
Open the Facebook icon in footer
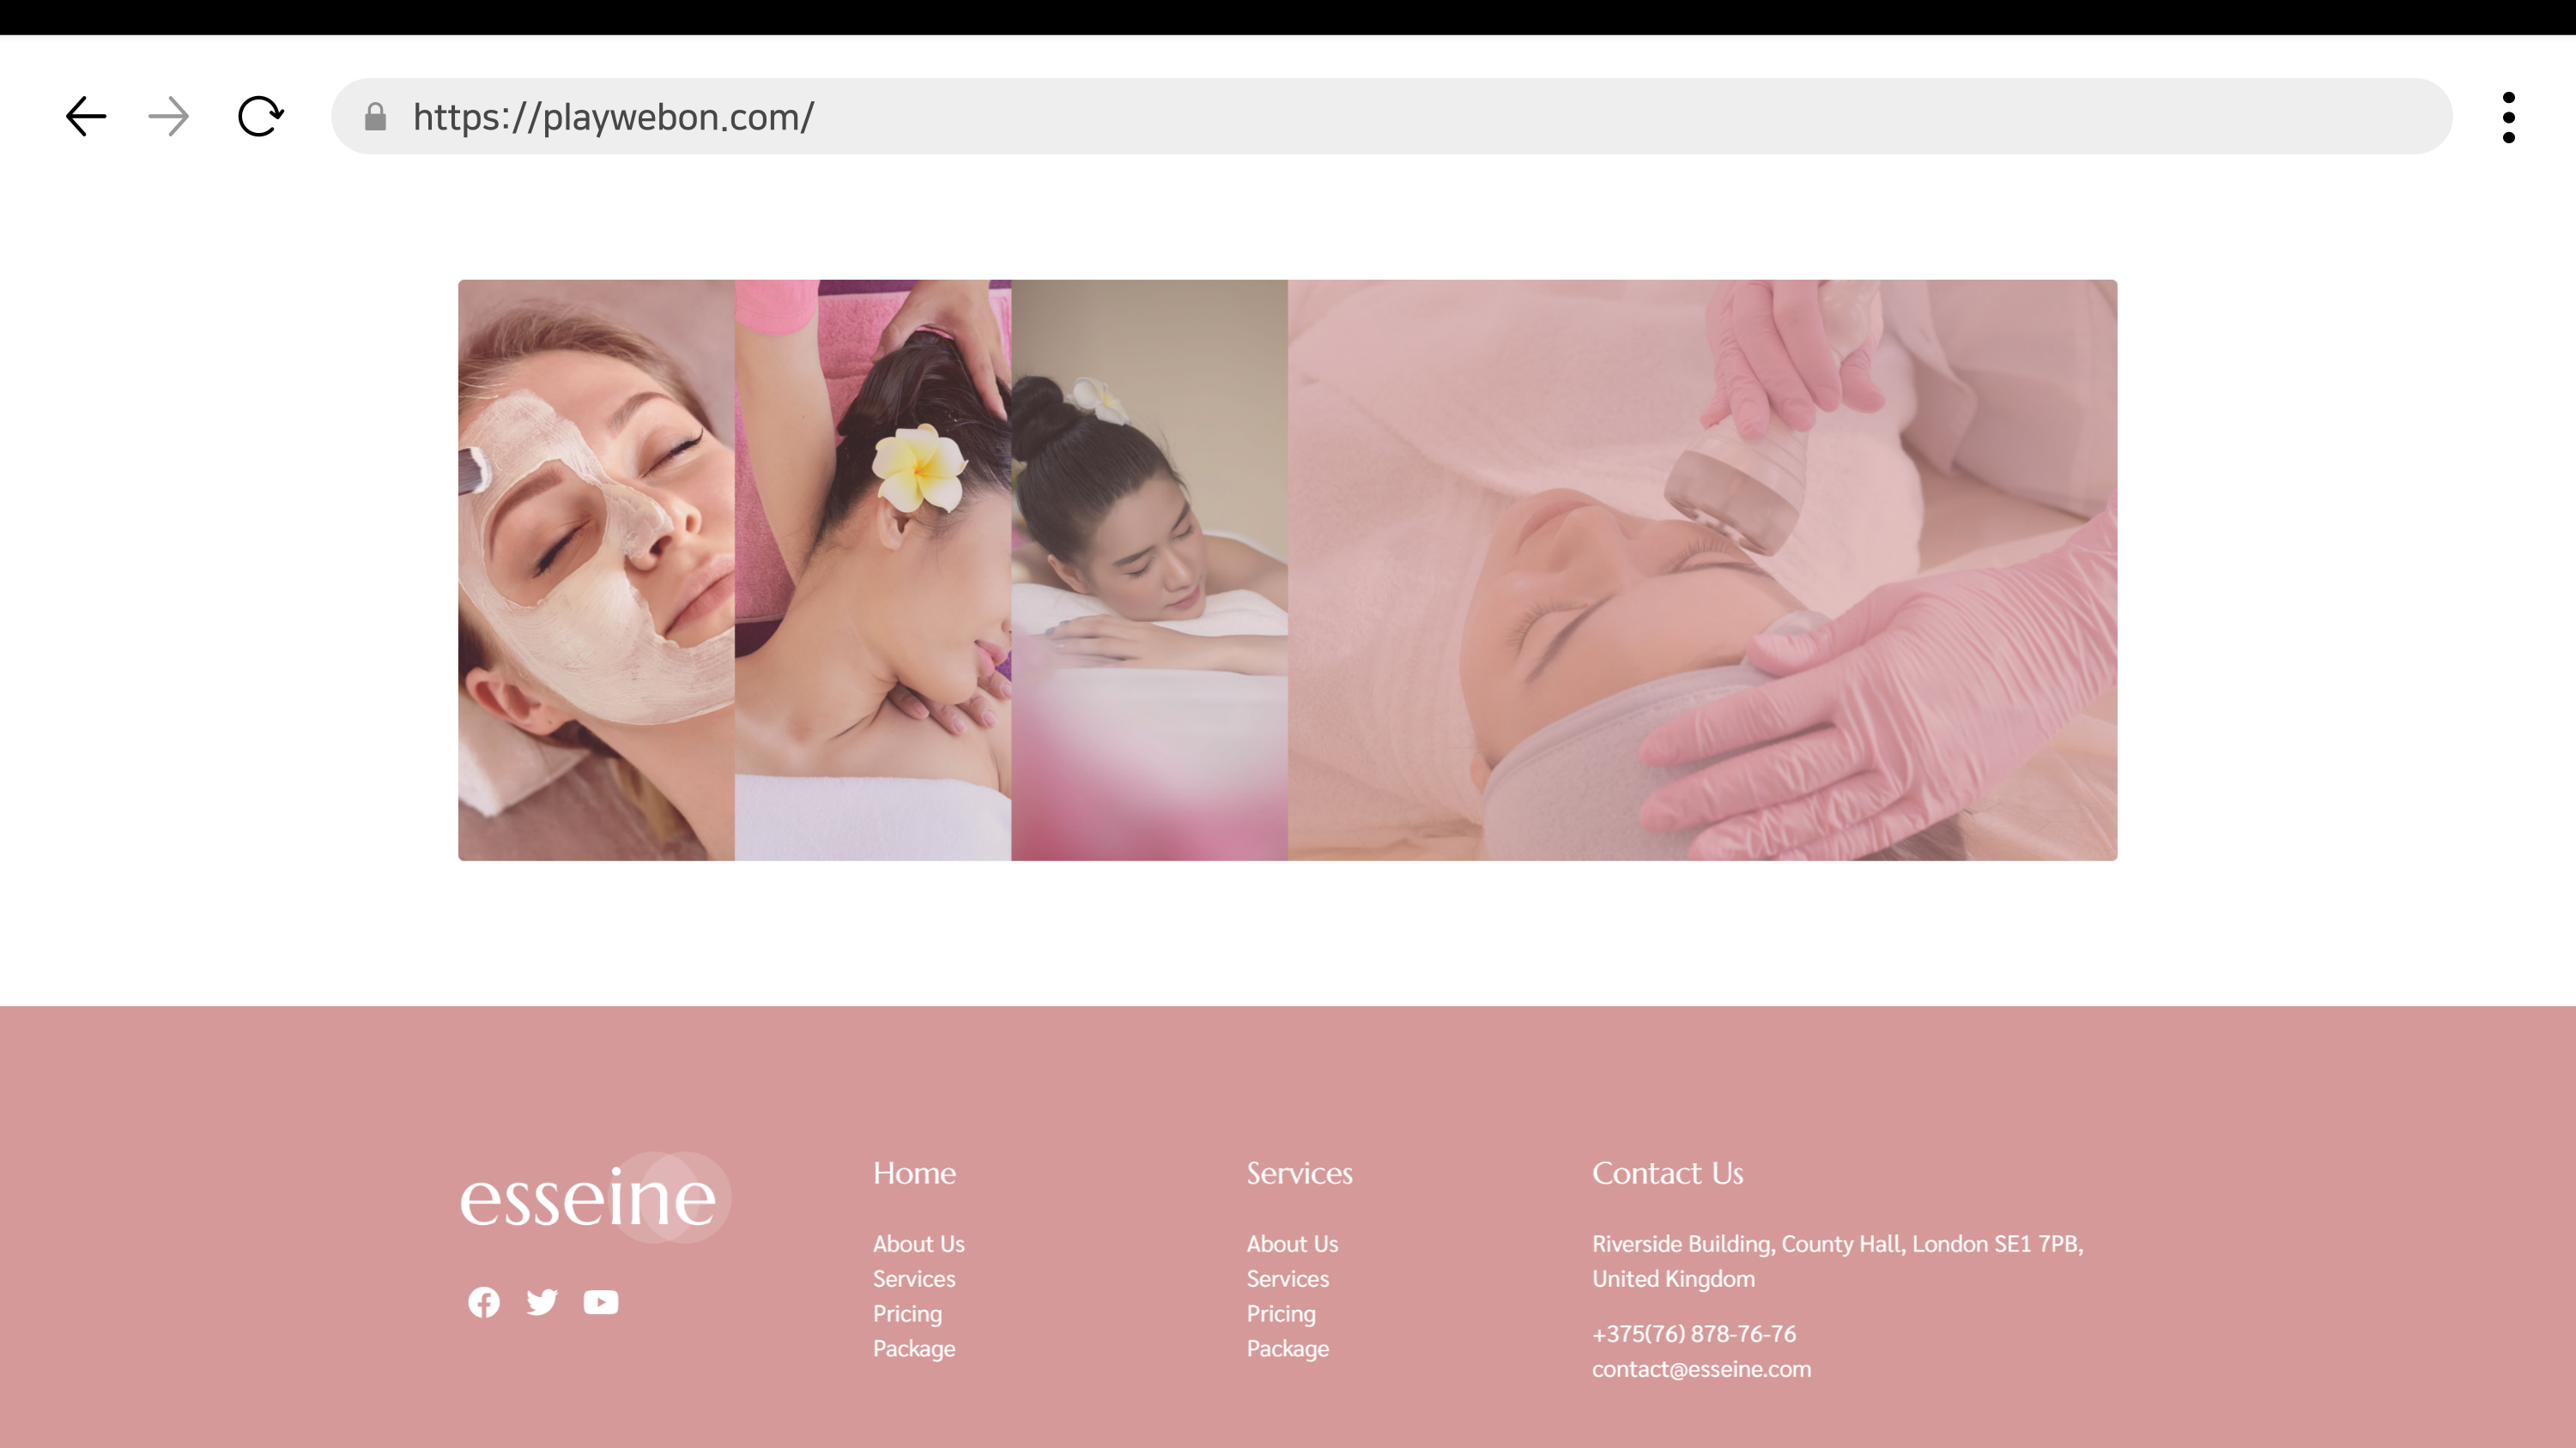(x=484, y=1302)
